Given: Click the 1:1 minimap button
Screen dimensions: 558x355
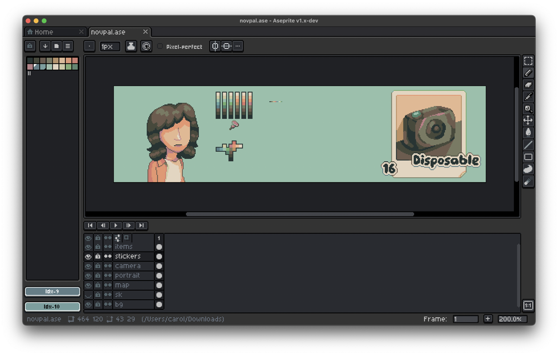Looking at the screenshot, I should [x=528, y=305].
